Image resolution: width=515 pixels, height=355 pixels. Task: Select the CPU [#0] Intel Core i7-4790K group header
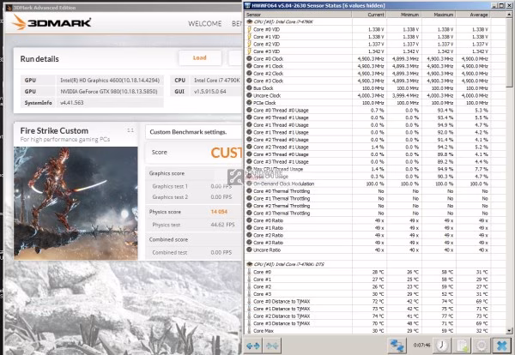pyautogui.click(x=283, y=21)
